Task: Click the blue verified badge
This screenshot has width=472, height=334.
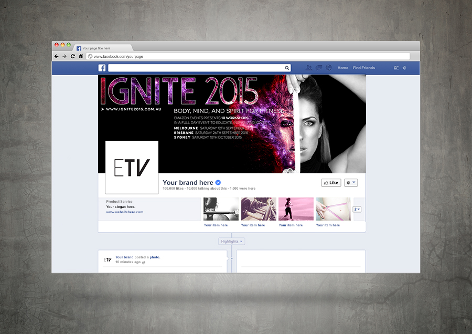Action: pos(218,182)
